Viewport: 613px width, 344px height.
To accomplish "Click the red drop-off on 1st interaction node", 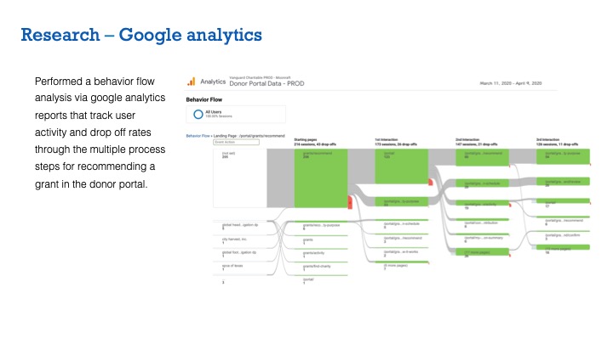I will click(x=430, y=181).
